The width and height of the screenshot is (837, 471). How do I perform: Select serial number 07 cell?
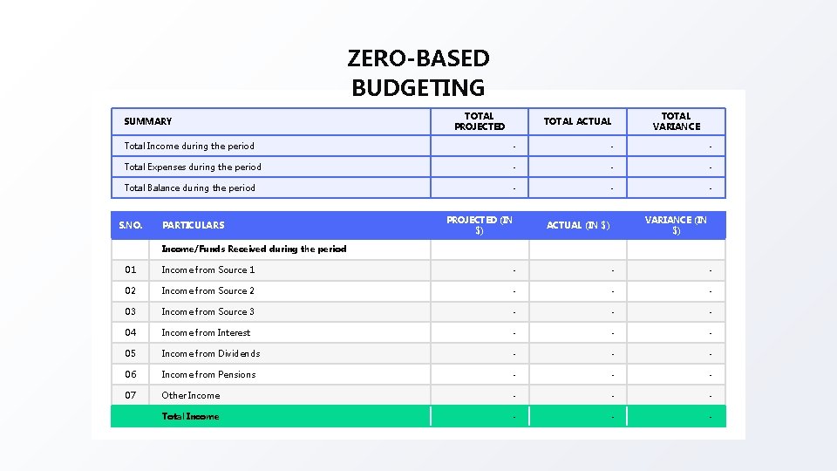[x=130, y=395]
